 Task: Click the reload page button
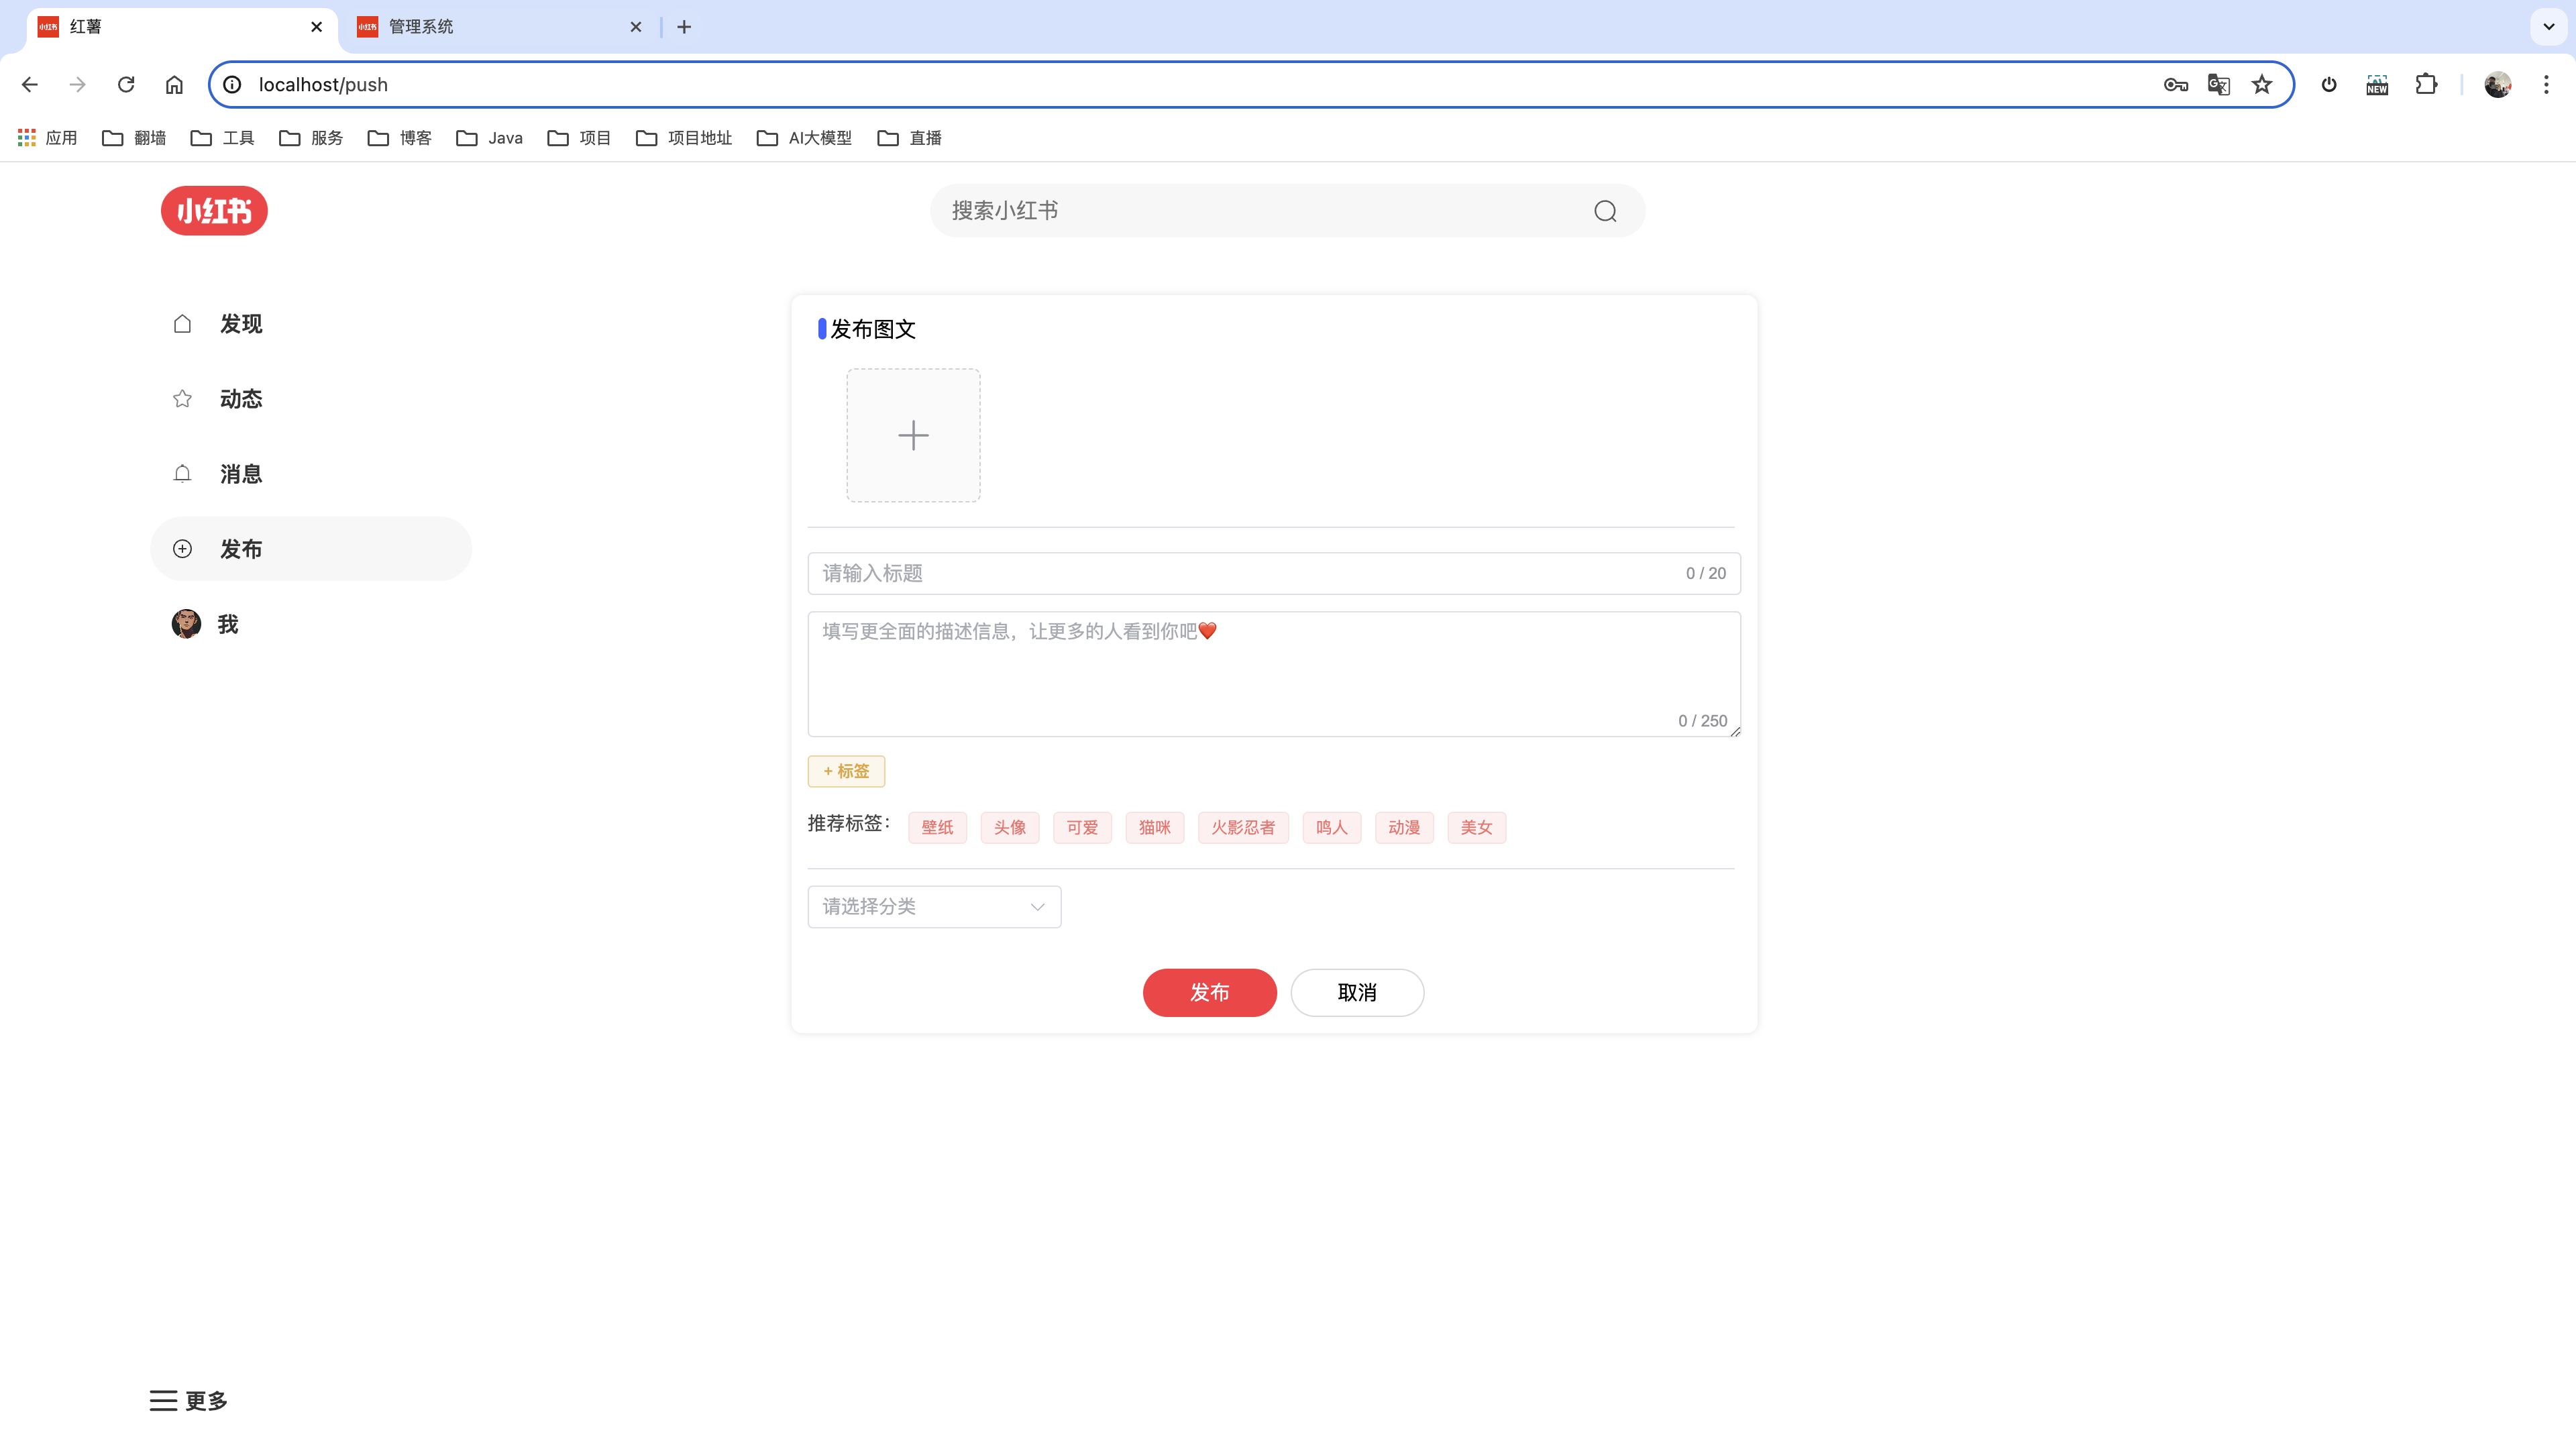pyautogui.click(x=126, y=85)
